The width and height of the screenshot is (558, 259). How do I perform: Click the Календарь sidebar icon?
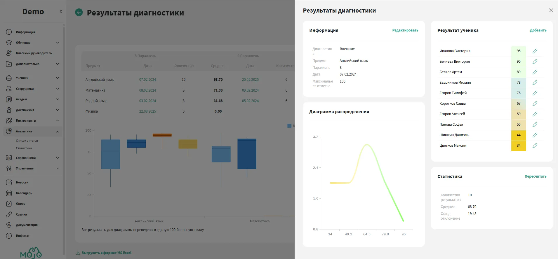point(9,193)
